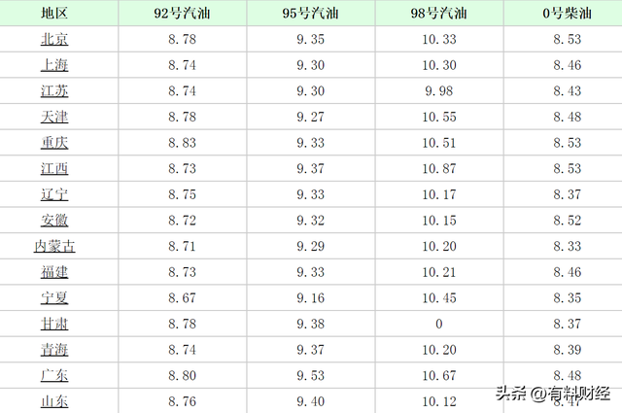622x413 pixels.
Task: Follow the 青海 region link
Action: 54,350
